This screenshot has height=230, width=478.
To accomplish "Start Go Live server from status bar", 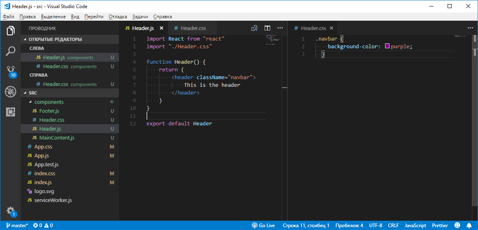I will point(263,226).
